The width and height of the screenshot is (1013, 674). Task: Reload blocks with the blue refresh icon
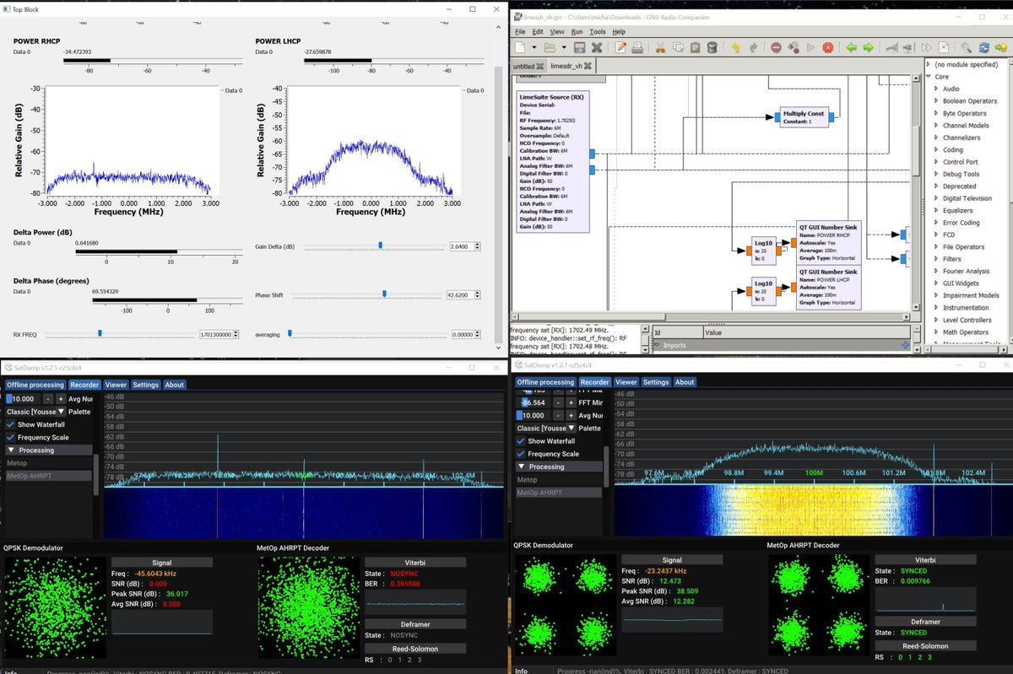[x=984, y=48]
